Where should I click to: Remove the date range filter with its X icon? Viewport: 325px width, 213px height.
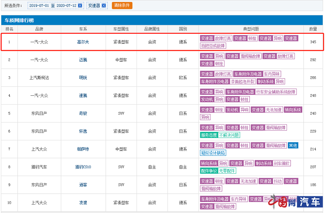[80, 6]
